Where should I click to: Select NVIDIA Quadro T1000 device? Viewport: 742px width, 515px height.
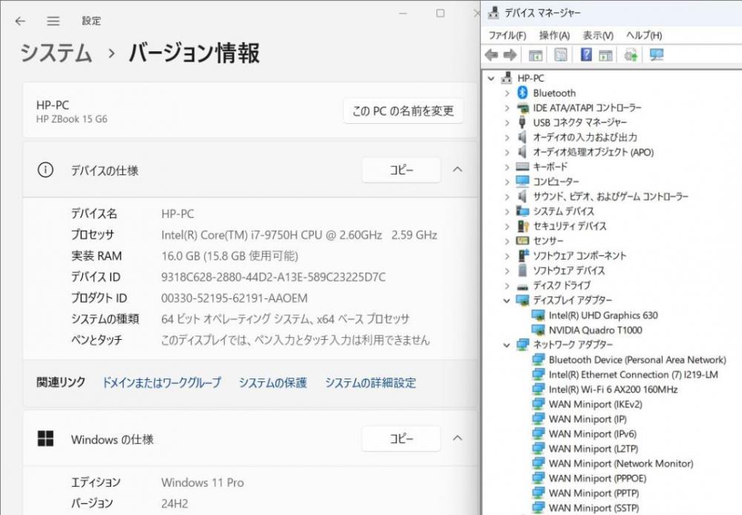point(595,330)
